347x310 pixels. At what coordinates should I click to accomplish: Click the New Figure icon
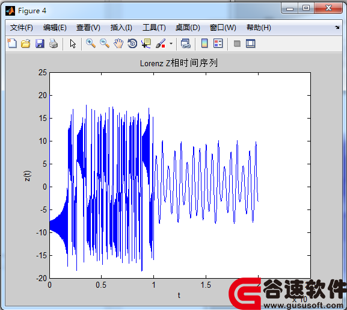(x=12, y=43)
